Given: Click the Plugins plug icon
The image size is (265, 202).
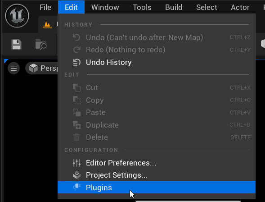Looking at the screenshot, I should click(77, 187).
